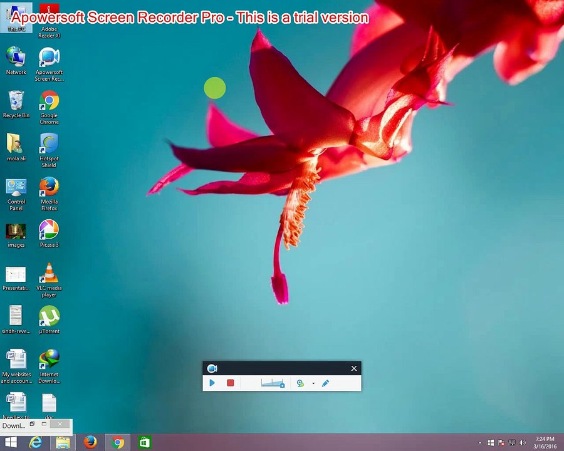Switch to Chrome in the taskbar
The height and width of the screenshot is (451, 564).
coord(117,442)
